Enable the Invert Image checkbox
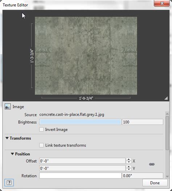 coord(41,129)
